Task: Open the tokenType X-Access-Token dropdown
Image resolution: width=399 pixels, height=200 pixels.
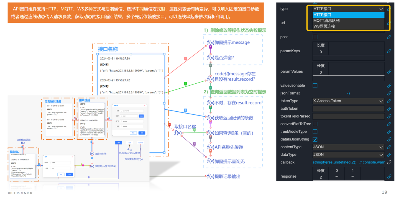Action: click(349, 101)
